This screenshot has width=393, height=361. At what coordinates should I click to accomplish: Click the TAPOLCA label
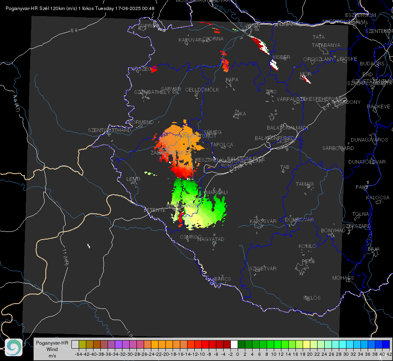(x=222, y=144)
